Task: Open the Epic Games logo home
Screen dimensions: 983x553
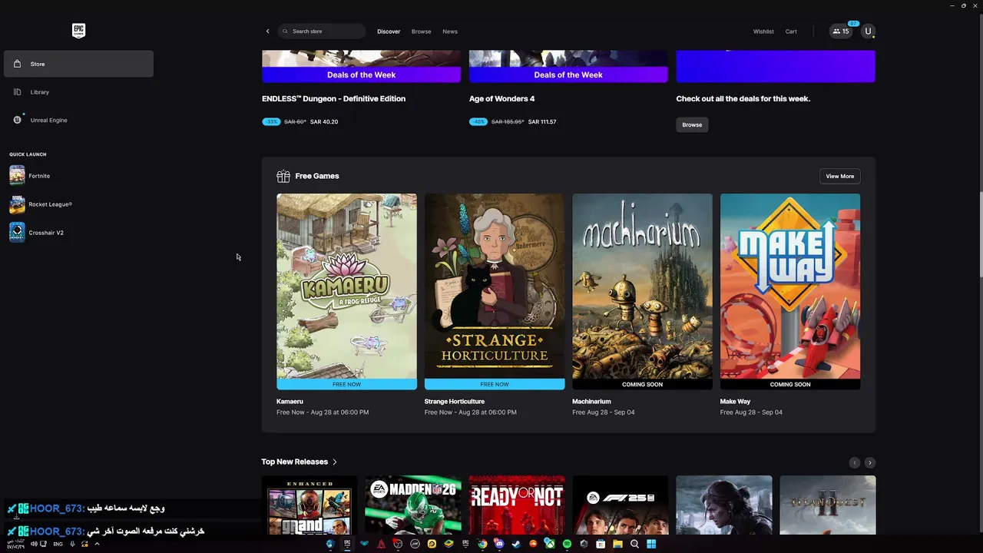Action: click(78, 31)
